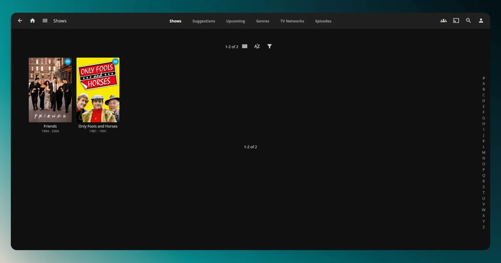Screen dimensions: 501x263
Task: Click the Only Fools and Horses title
Action: point(98,126)
